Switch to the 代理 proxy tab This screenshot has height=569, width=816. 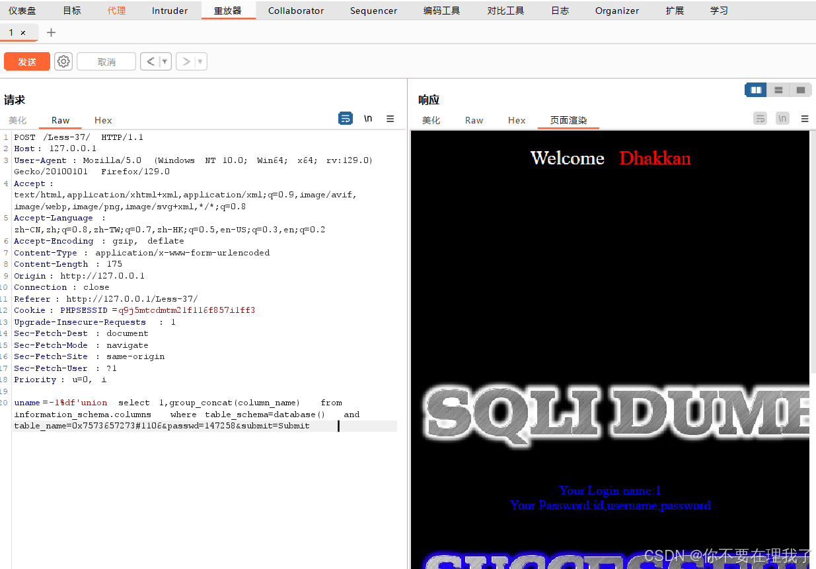coord(116,11)
